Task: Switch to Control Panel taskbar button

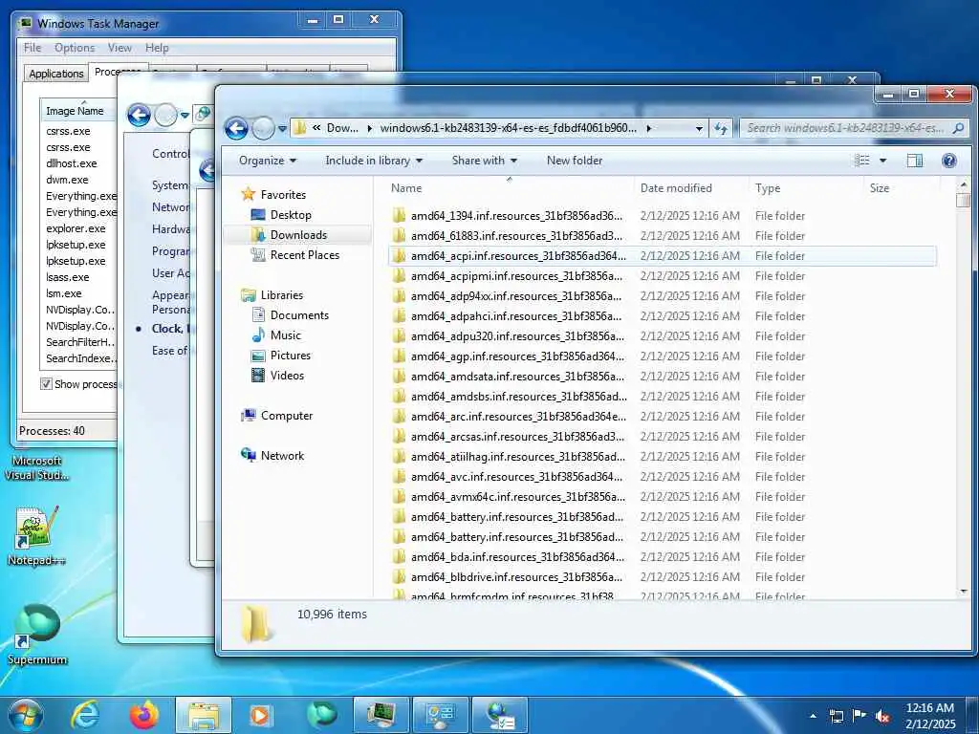Action: pos(440,715)
